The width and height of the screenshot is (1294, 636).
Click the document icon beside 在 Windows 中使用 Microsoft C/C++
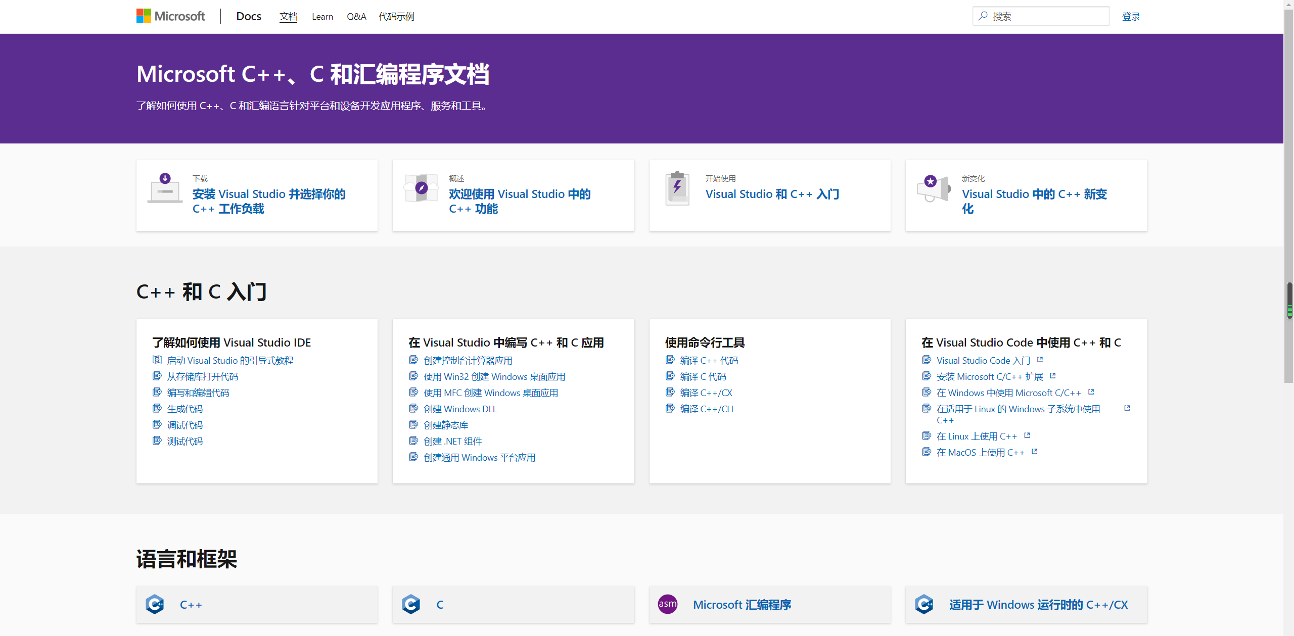[927, 392]
